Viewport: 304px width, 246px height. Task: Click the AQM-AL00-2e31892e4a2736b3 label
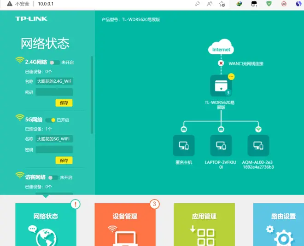258,165
